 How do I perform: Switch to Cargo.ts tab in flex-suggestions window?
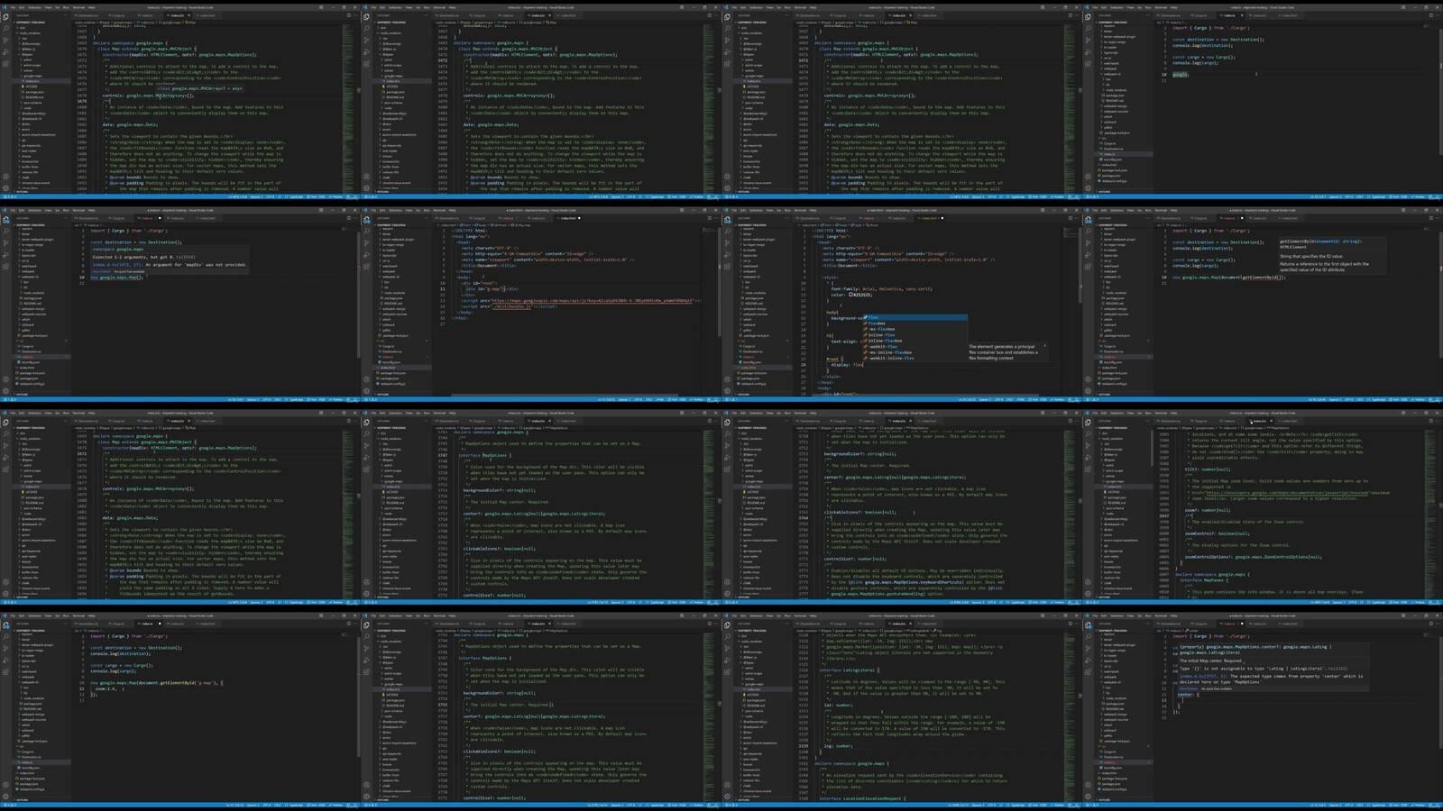click(x=838, y=218)
